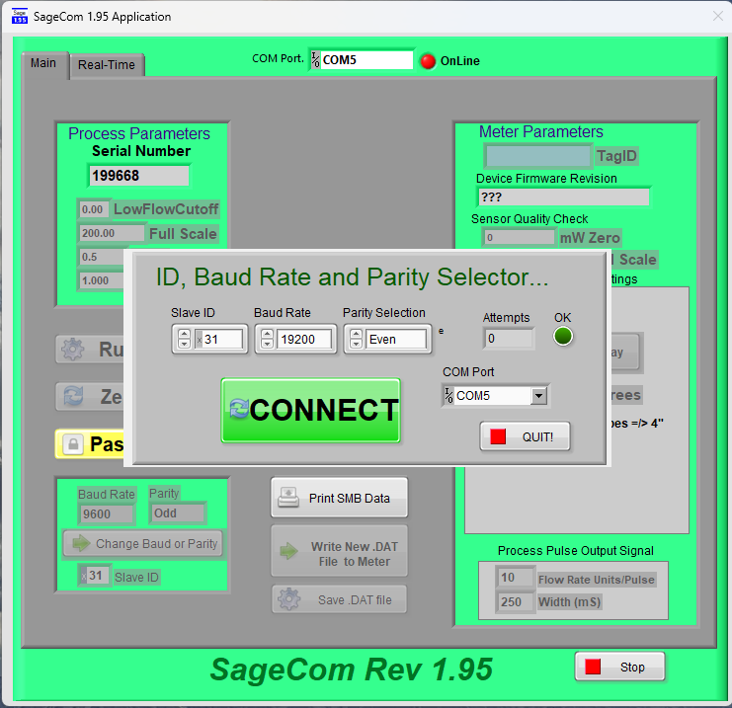The height and width of the screenshot is (708, 732).
Task: Click the Attempts field showing 0
Action: (x=509, y=339)
